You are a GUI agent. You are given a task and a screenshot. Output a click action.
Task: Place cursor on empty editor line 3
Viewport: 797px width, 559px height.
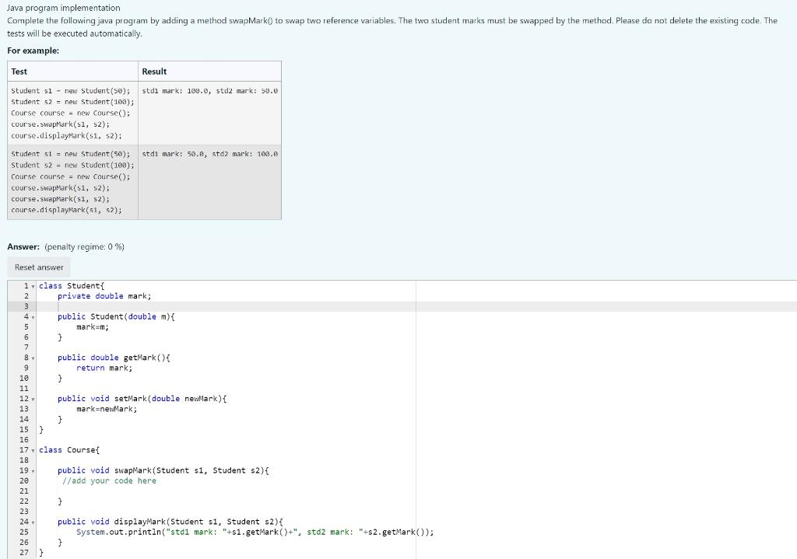[417, 306]
